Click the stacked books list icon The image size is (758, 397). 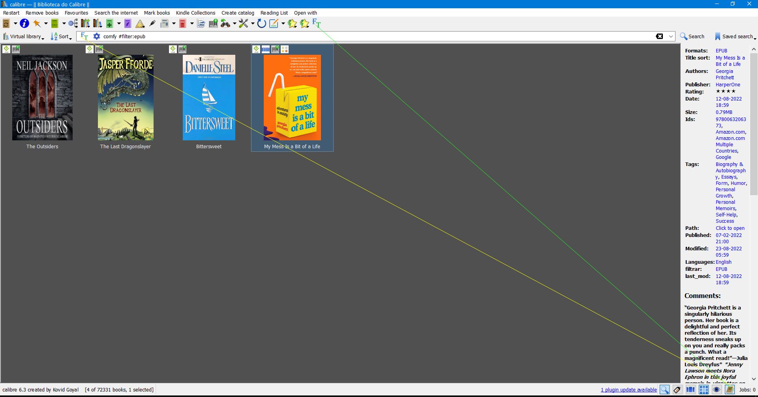pos(201,24)
